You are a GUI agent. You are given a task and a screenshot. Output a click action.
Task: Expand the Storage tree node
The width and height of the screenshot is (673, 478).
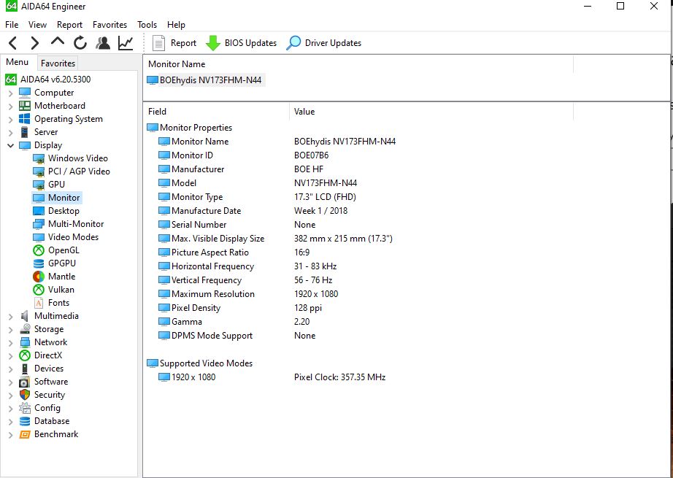11,330
